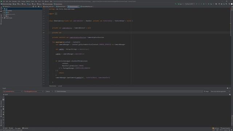Switch to the activity_main.xml tab

click(49, 7)
